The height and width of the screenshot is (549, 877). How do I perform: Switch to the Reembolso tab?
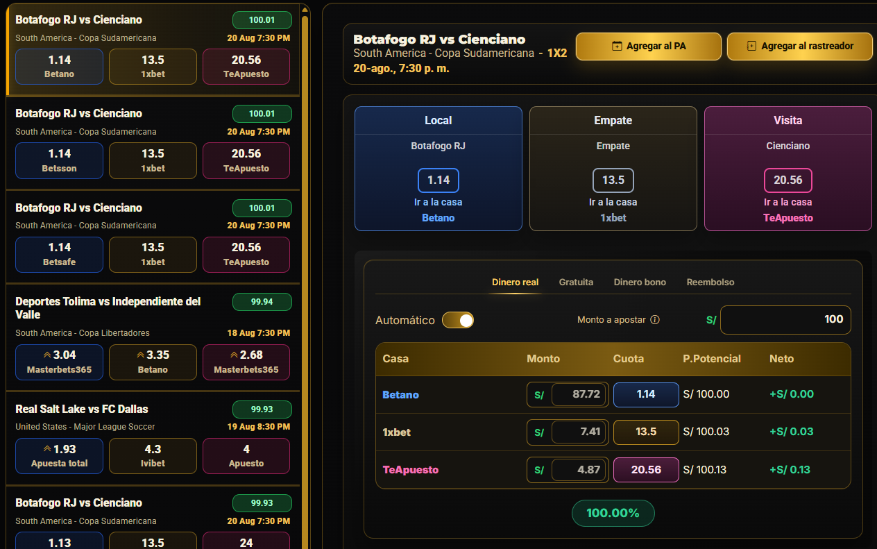710,282
